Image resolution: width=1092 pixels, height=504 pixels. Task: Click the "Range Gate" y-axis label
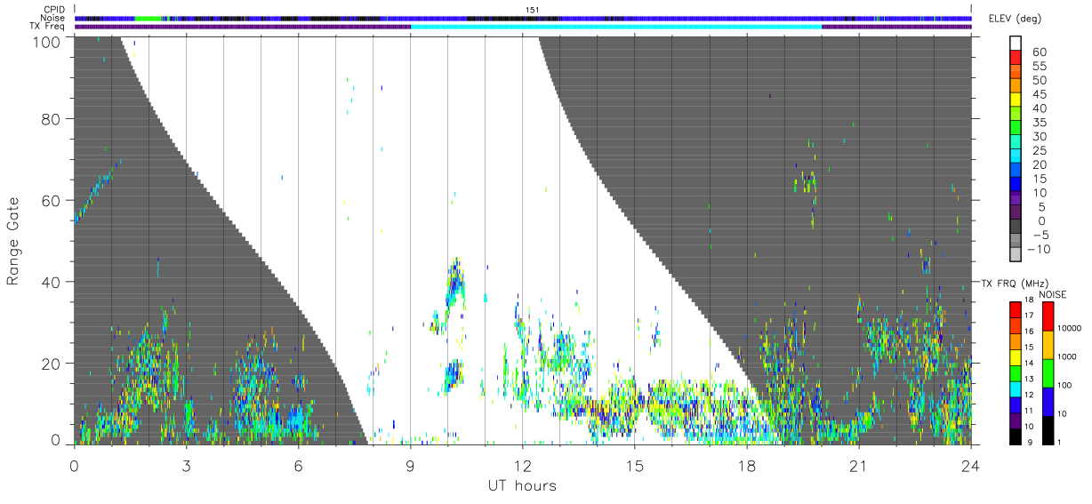click(x=13, y=241)
